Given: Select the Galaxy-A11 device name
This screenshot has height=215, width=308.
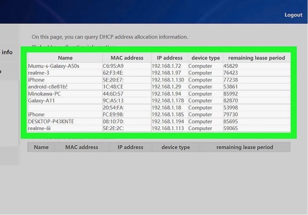Looking at the screenshot, I should click(x=41, y=100).
